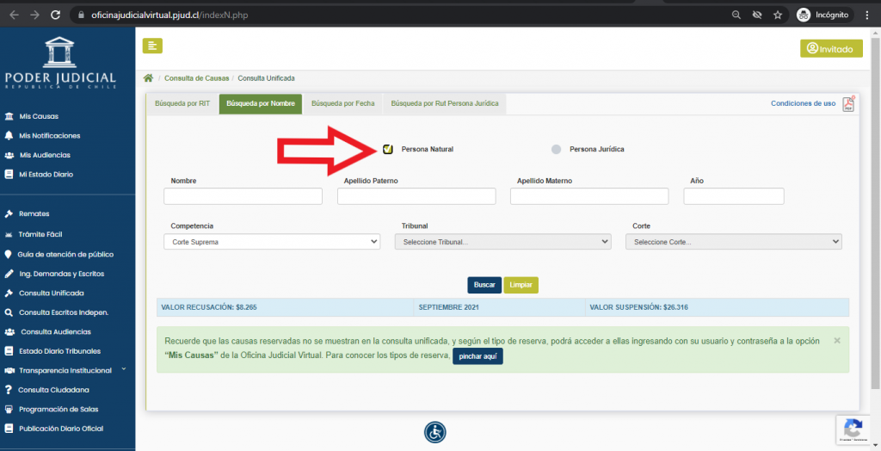
Task: Open the Chrome three-dot menu
Action: (x=867, y=15)
